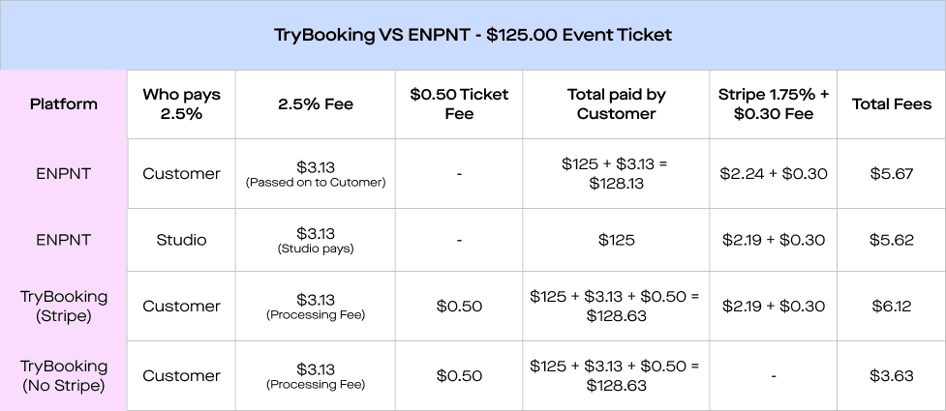Select '(Passed on to Cutomer)' fee cell
Viewport: 946px width, 411px height.
click(316, 183)
